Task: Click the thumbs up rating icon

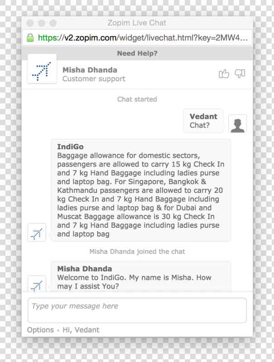Action: (x=224, y=74)
